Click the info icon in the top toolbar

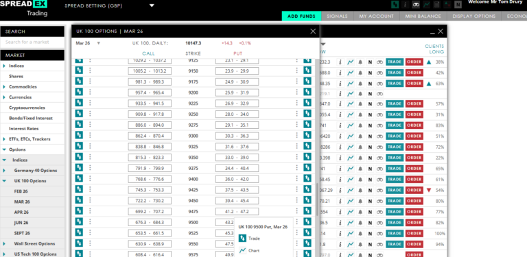point(406,5)
